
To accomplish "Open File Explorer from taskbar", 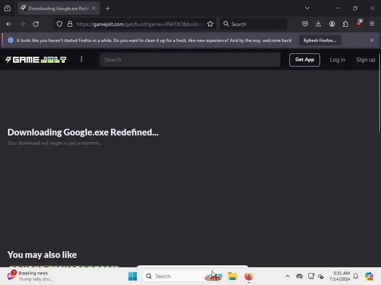I will 232,276.
